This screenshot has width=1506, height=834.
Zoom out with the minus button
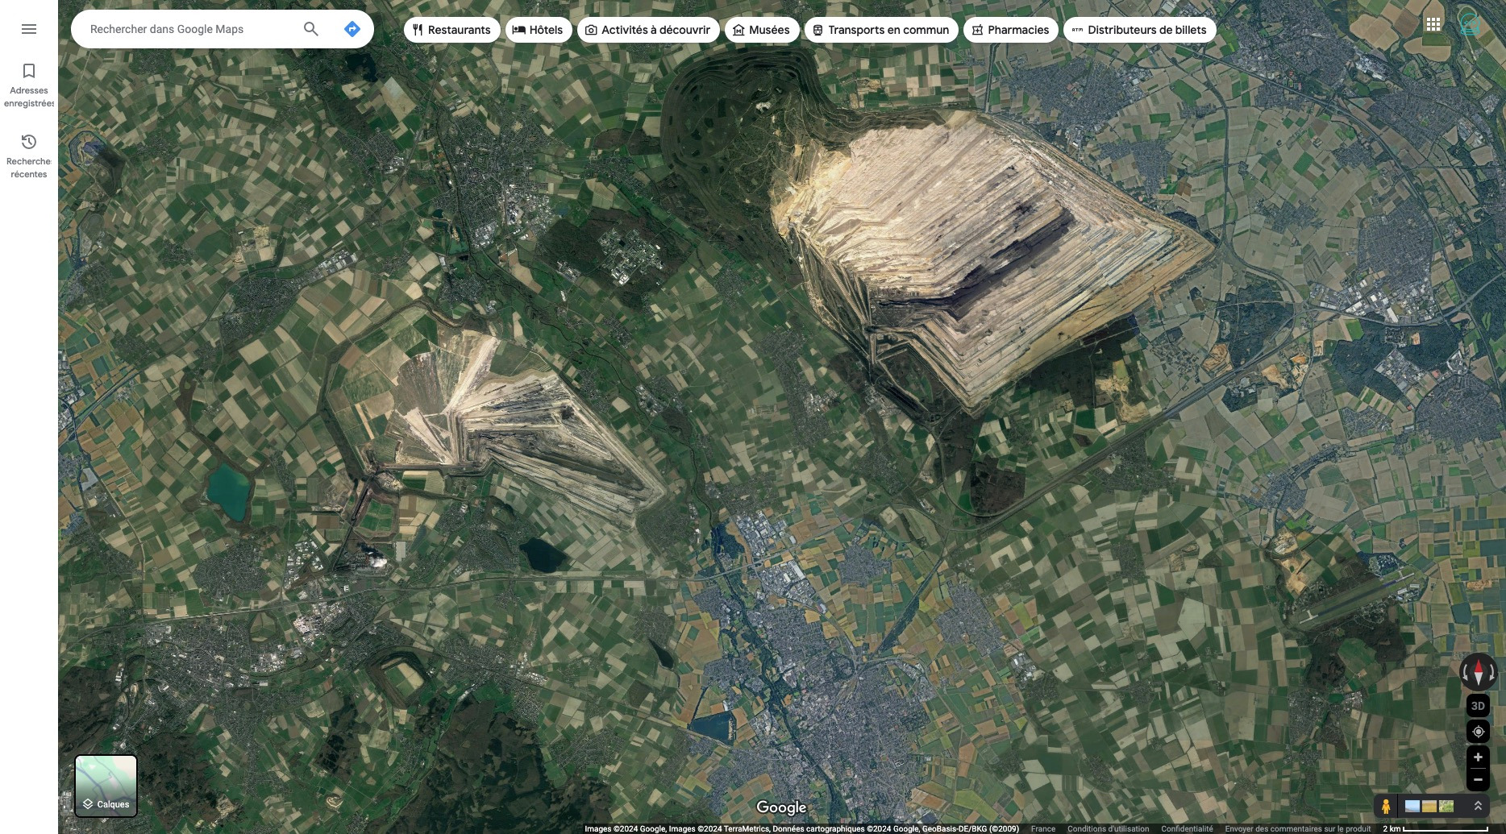click(x=1478, y=779)
